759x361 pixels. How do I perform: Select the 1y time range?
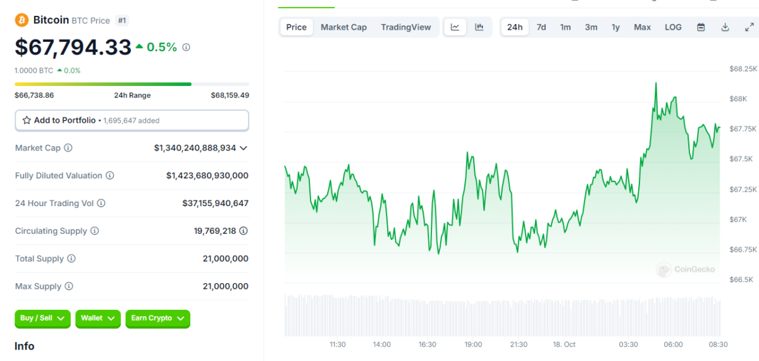pyautogui.click(x=615, y=27)
